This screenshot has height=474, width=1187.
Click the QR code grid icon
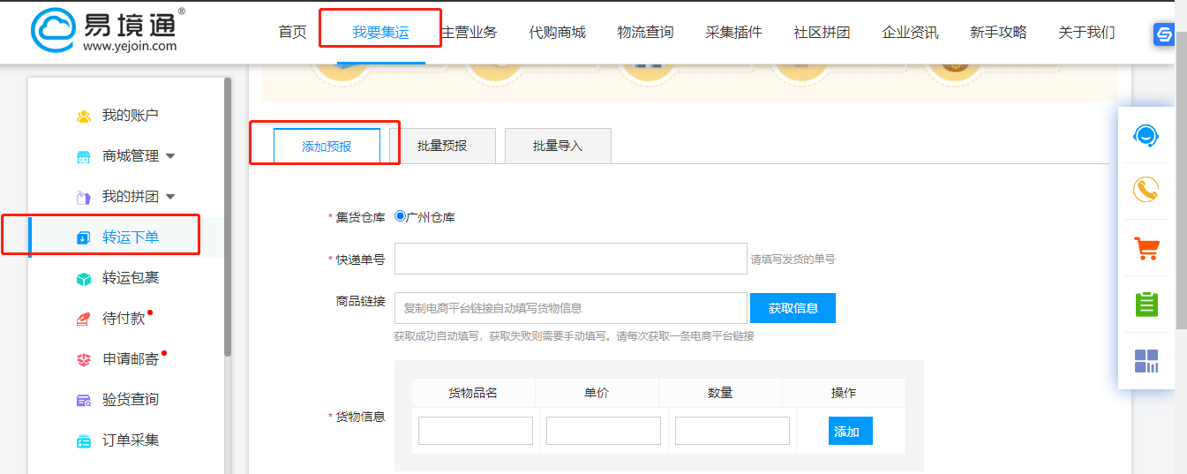tap(1146, 361)
